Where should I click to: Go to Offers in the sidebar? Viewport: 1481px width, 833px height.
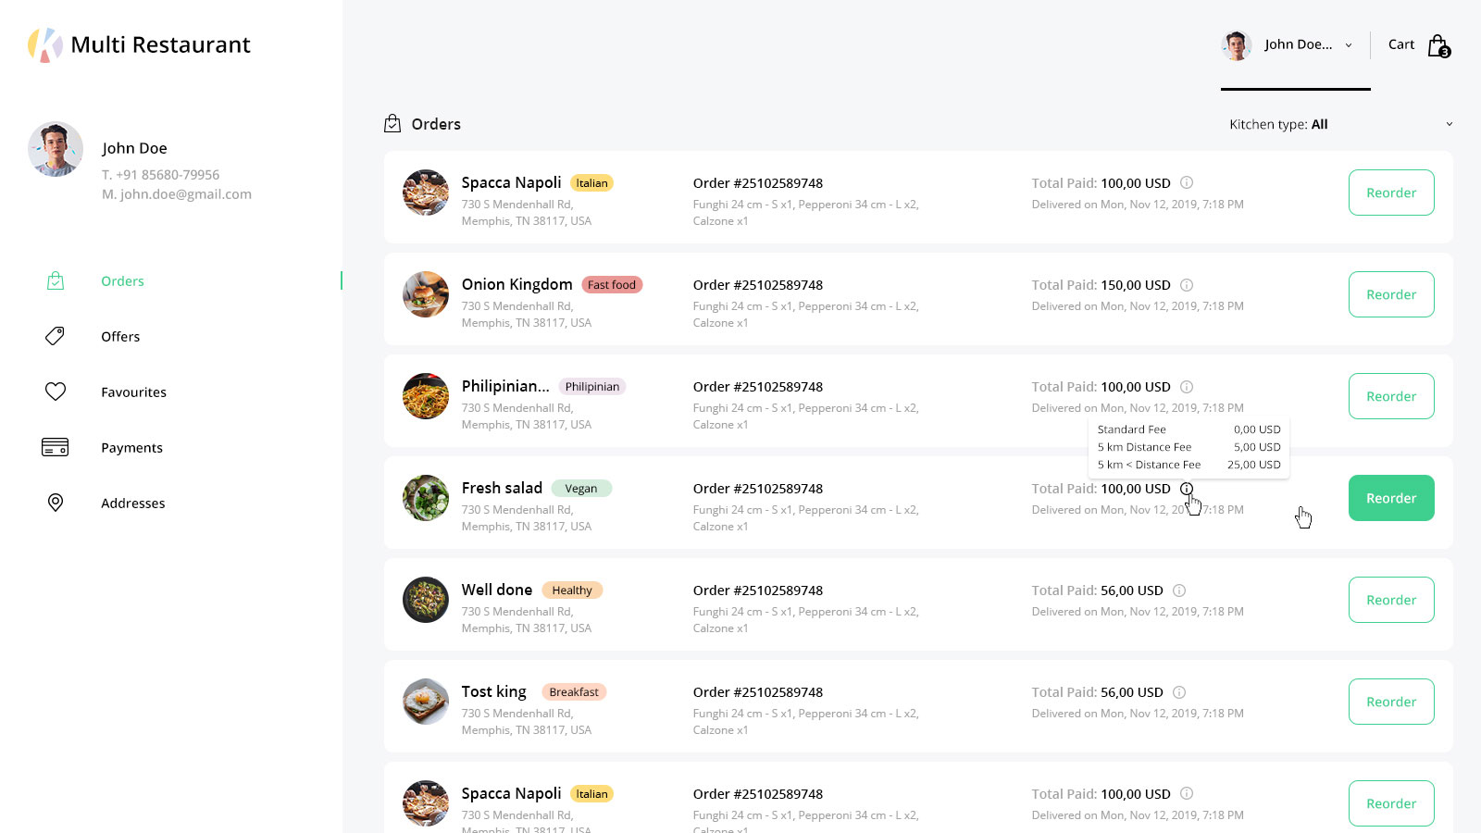coord(120,337)
